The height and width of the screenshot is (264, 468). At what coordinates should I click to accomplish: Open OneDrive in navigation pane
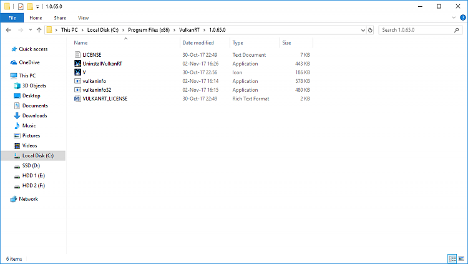point(29,62)
